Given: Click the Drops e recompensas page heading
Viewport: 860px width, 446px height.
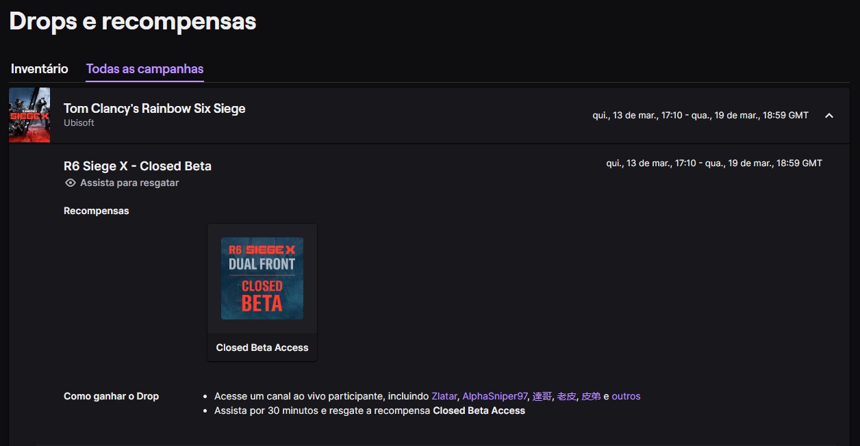Looking at the screenshot, I should tap(133, 21).
